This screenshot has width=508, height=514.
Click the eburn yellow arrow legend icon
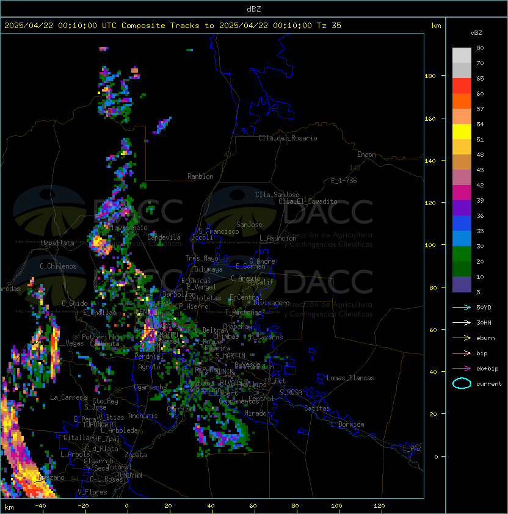pyautogui.click(x=462, y=338)
